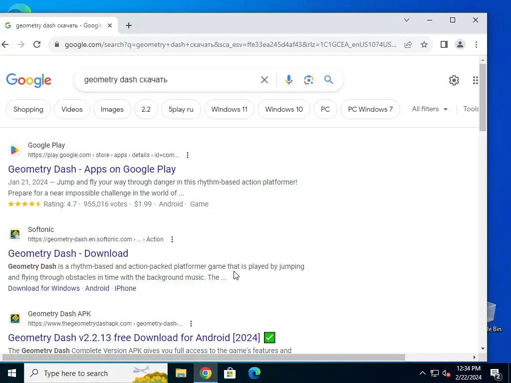Open the search Tools option
Screen dimensions: 511x383
click(x=471, y=109)
